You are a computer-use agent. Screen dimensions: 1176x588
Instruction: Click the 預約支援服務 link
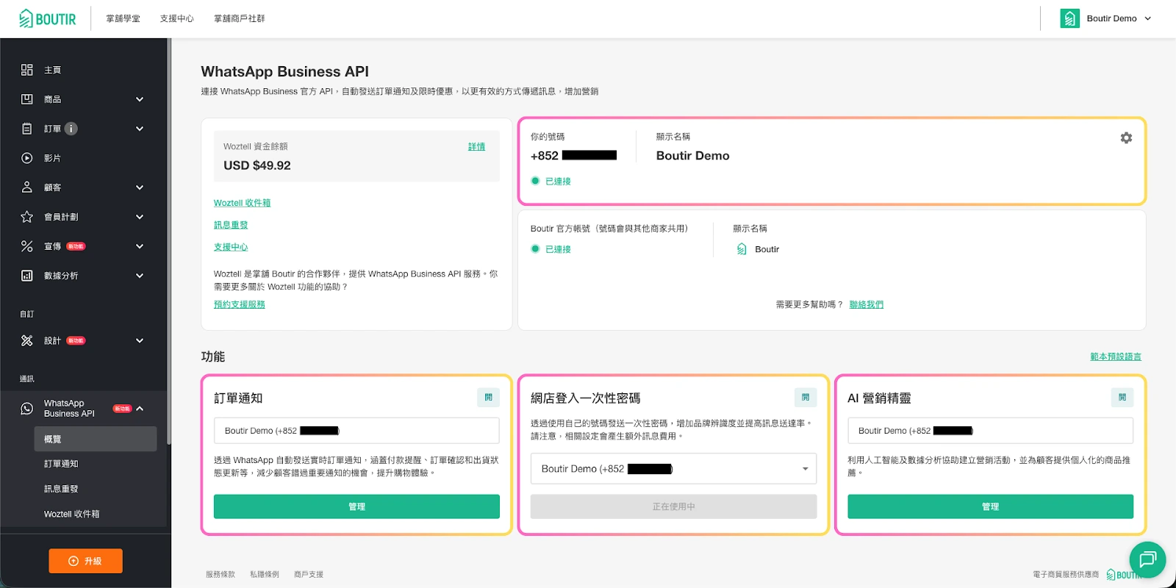point(240,304)
